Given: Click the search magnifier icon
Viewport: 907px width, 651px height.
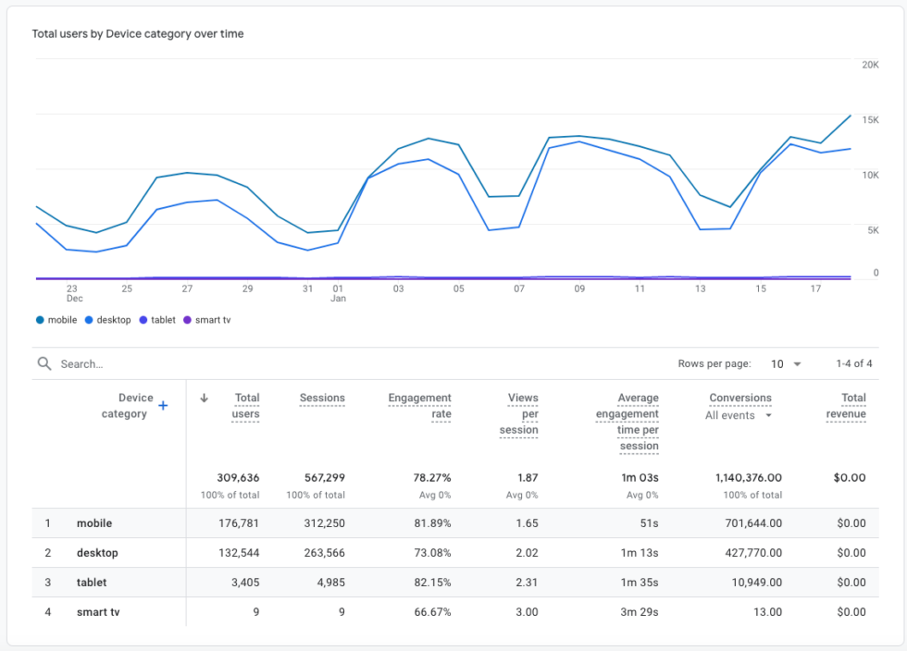Looking at the screenshot, I should (43, 363).
